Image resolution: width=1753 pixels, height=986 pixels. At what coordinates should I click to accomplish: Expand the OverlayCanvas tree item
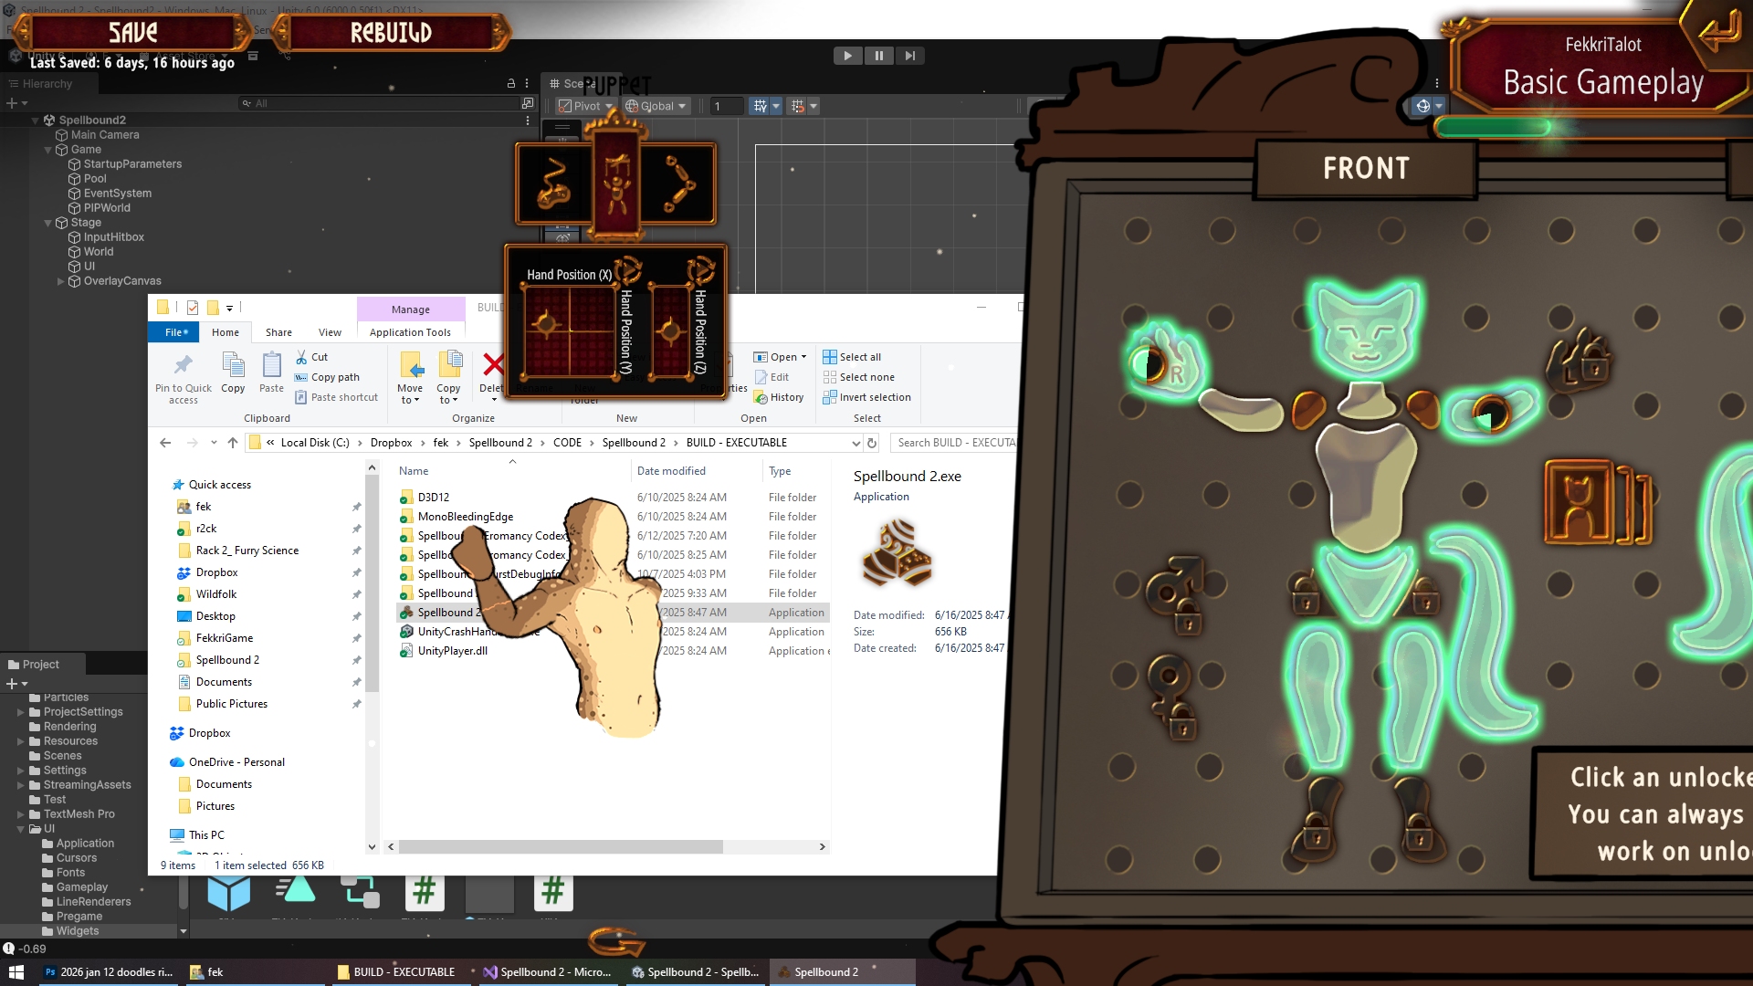[61, 281]
